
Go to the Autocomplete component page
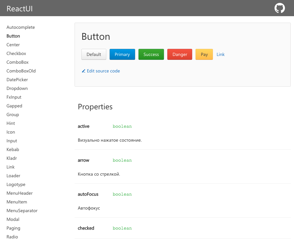tap(21, 27)
